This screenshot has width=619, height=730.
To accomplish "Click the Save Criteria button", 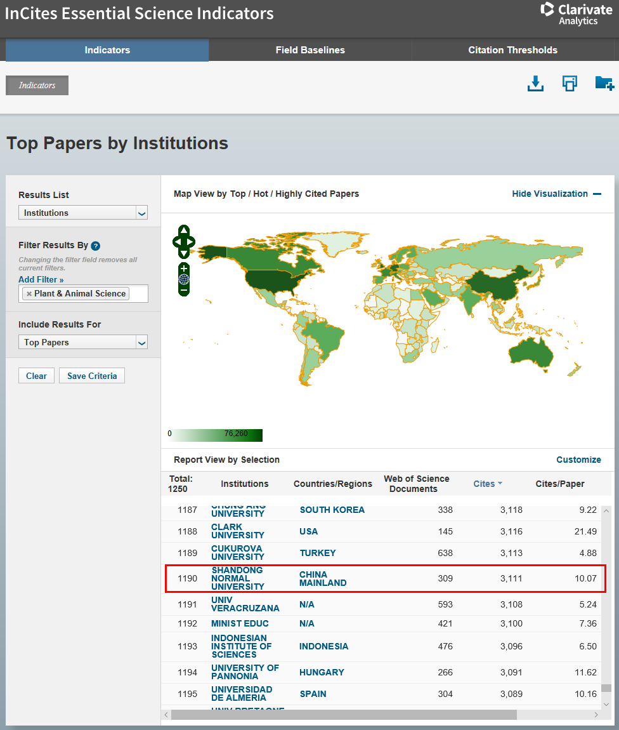I will pos(92,376).
